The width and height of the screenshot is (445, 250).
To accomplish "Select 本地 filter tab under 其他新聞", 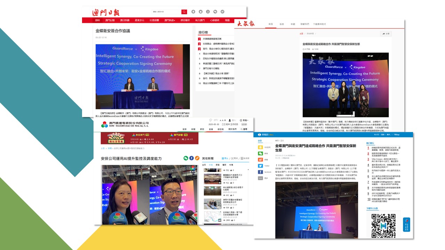I will pyautogui.click(x=211, y=165).
